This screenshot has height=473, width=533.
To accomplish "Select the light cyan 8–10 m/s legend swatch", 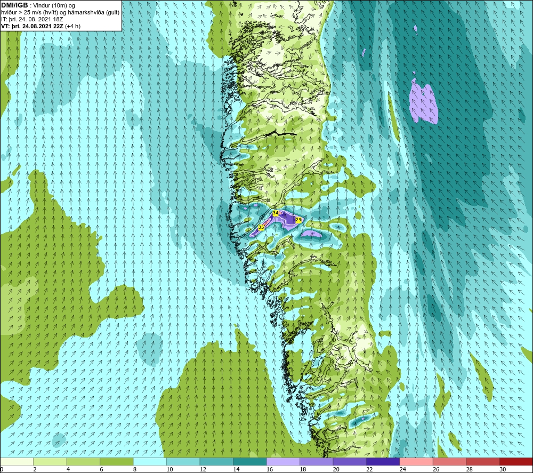I will tap(150, 461).
